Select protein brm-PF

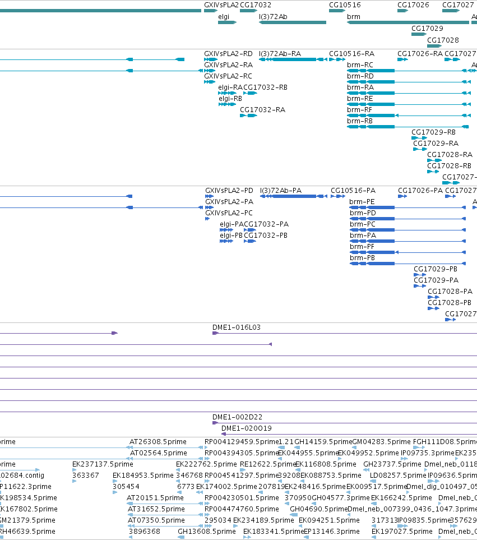coord(362,247)
